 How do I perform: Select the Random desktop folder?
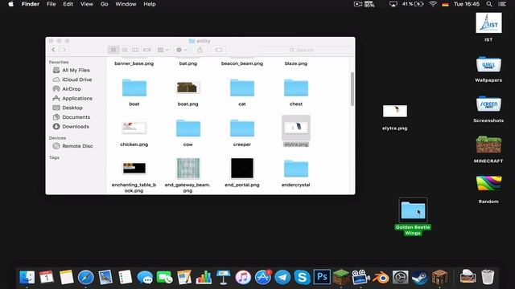[488, 184]
